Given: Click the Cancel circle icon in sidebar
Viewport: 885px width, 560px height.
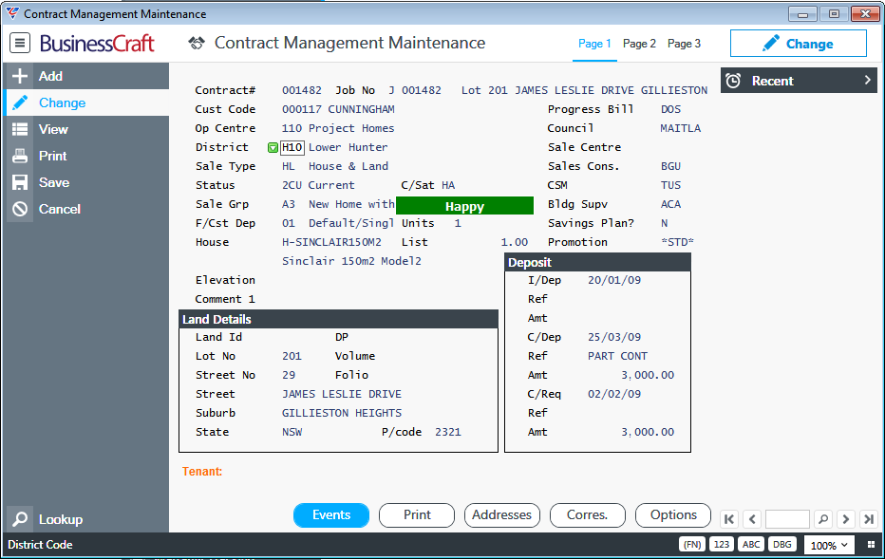Looking at the screenshot, I should click(x=20, y=209).
